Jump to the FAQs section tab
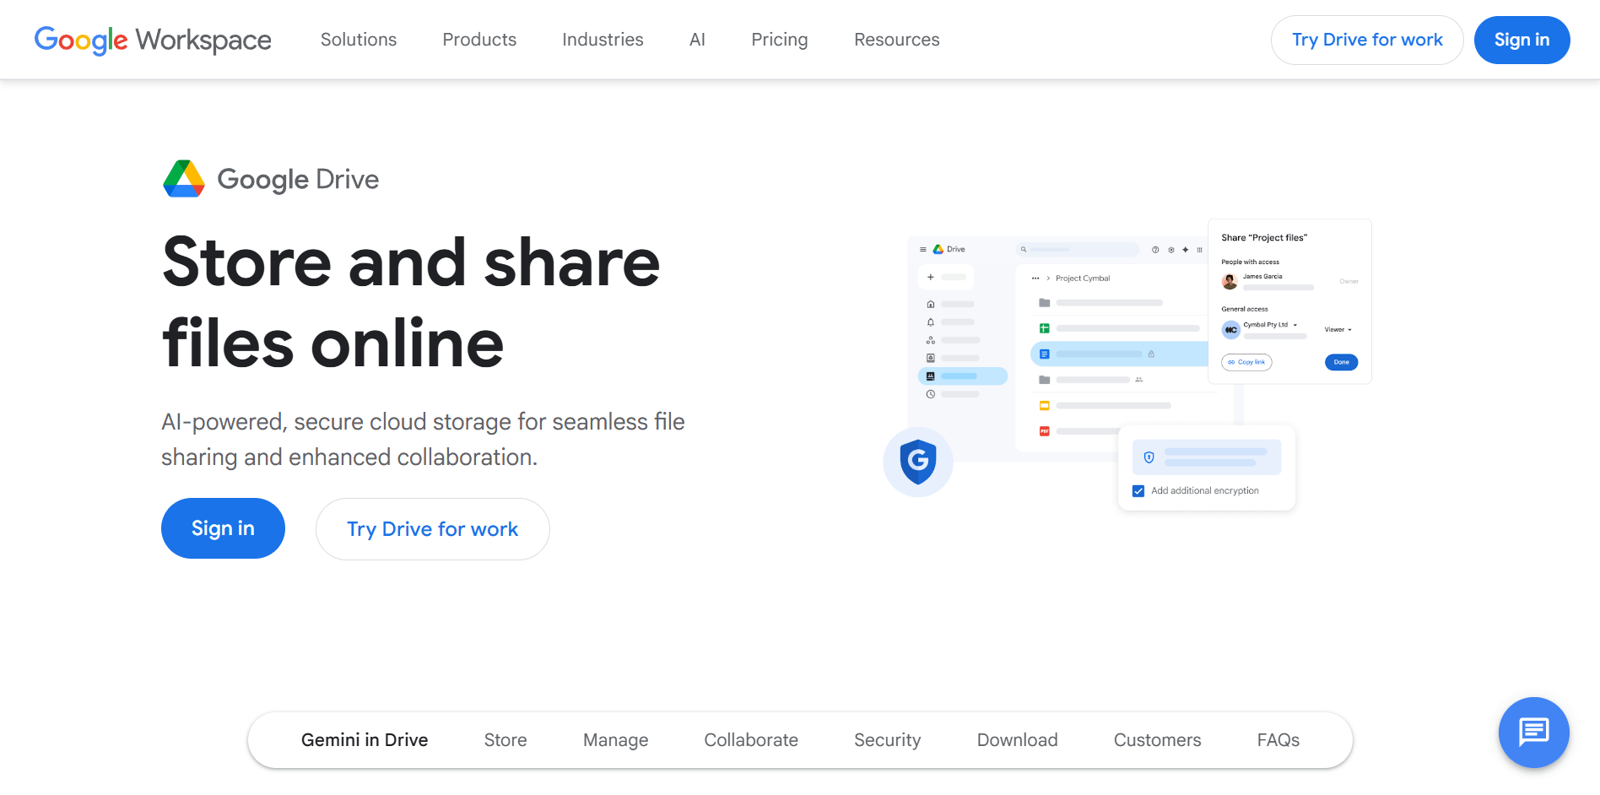1600x795 pixels. 1278,740
